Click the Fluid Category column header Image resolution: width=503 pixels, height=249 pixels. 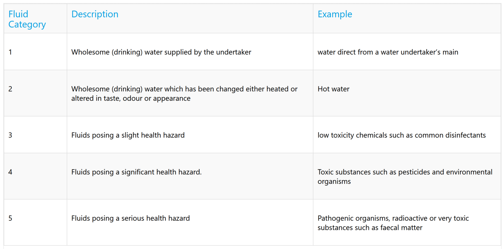(x=27, y=19)
